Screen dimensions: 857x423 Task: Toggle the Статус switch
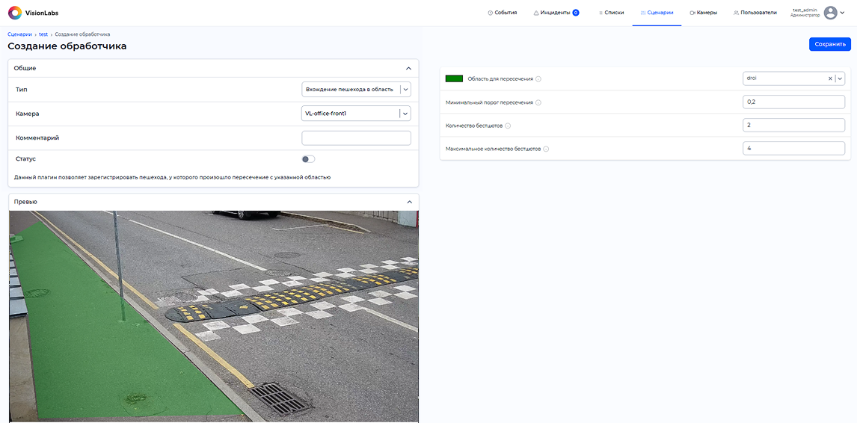point(308,159)
